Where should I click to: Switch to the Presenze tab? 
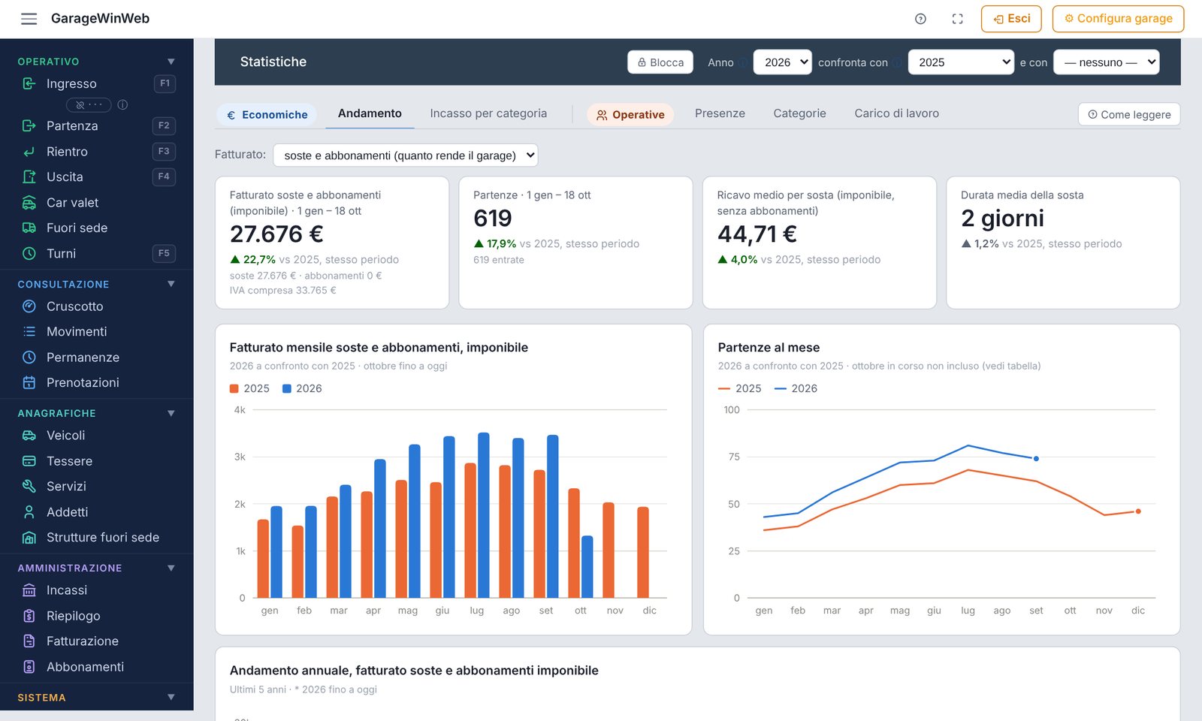pos(720,113)
